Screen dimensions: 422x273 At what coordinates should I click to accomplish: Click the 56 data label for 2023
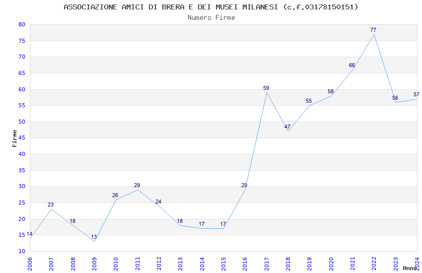coord(395,98)
